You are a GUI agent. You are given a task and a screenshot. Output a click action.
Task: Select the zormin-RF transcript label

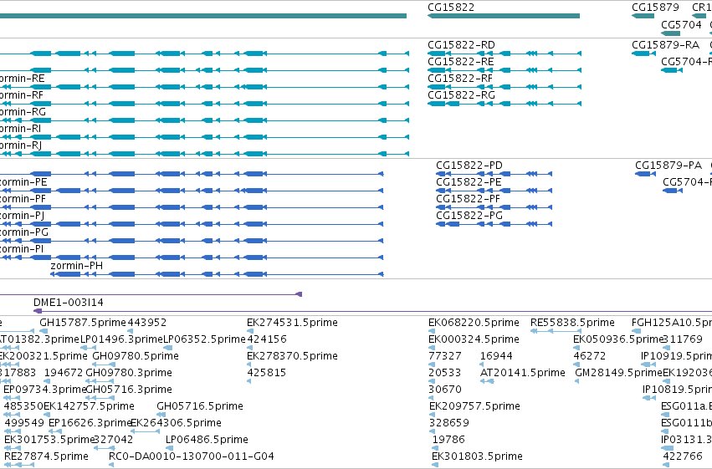[22, 95]
